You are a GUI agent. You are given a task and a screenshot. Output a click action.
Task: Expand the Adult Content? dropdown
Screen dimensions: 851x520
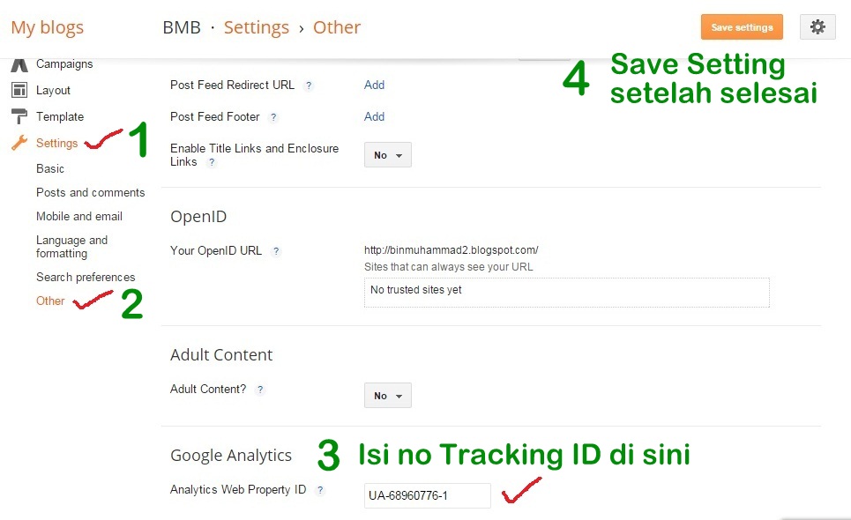pyautogui.click(x=387, y=395)
